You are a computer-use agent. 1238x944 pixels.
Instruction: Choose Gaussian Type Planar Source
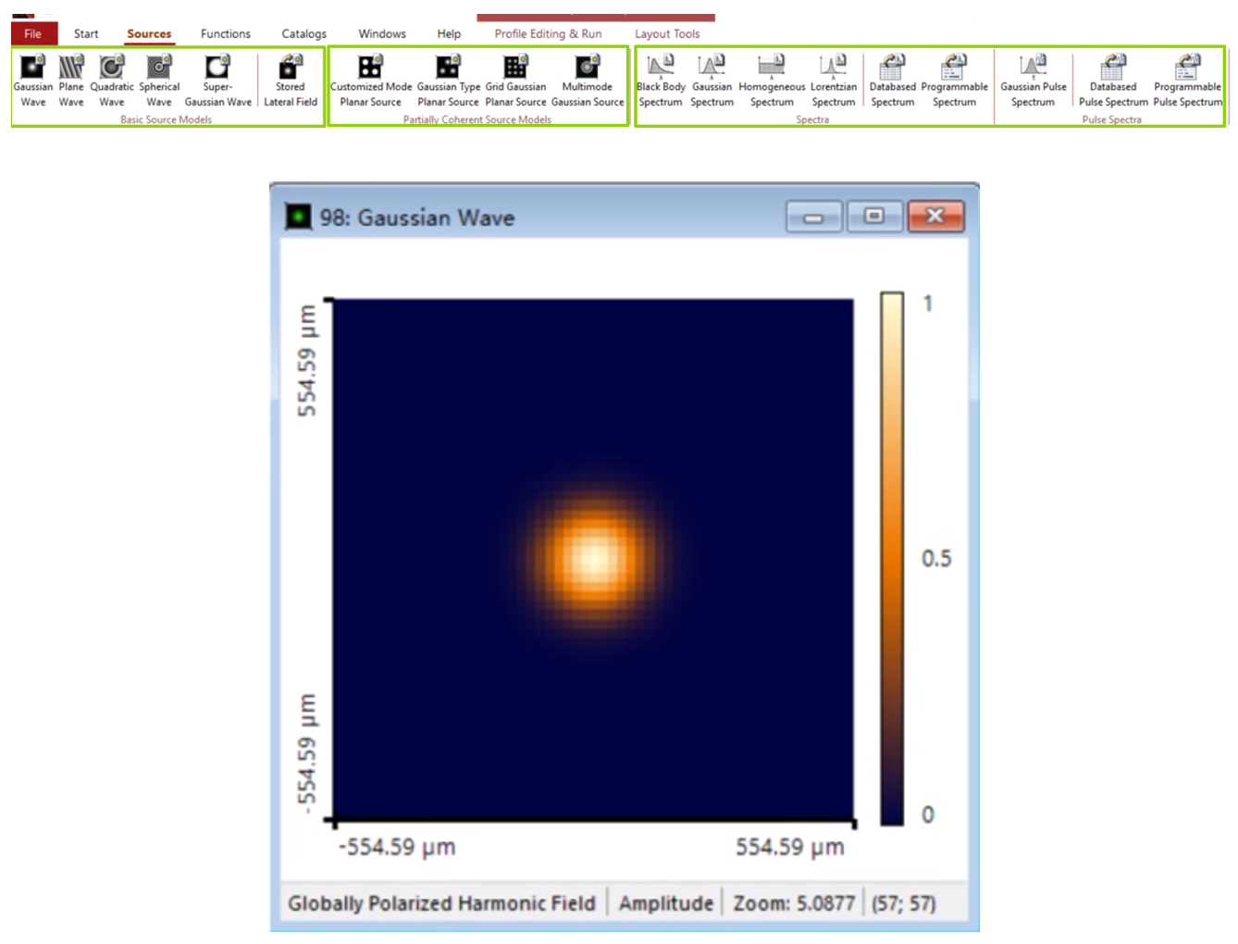tap(448, 68)
